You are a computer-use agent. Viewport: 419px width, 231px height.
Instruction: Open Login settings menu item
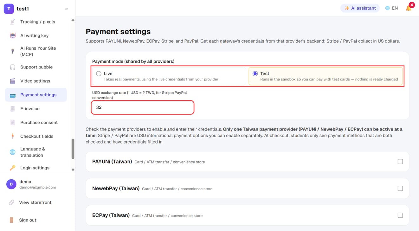36,168
